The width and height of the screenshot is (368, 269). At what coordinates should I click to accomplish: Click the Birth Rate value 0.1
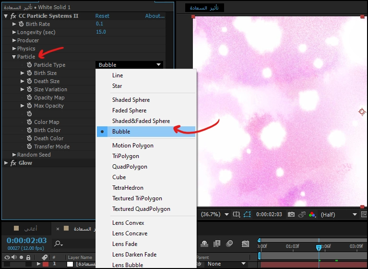click(x=99, y=24)
